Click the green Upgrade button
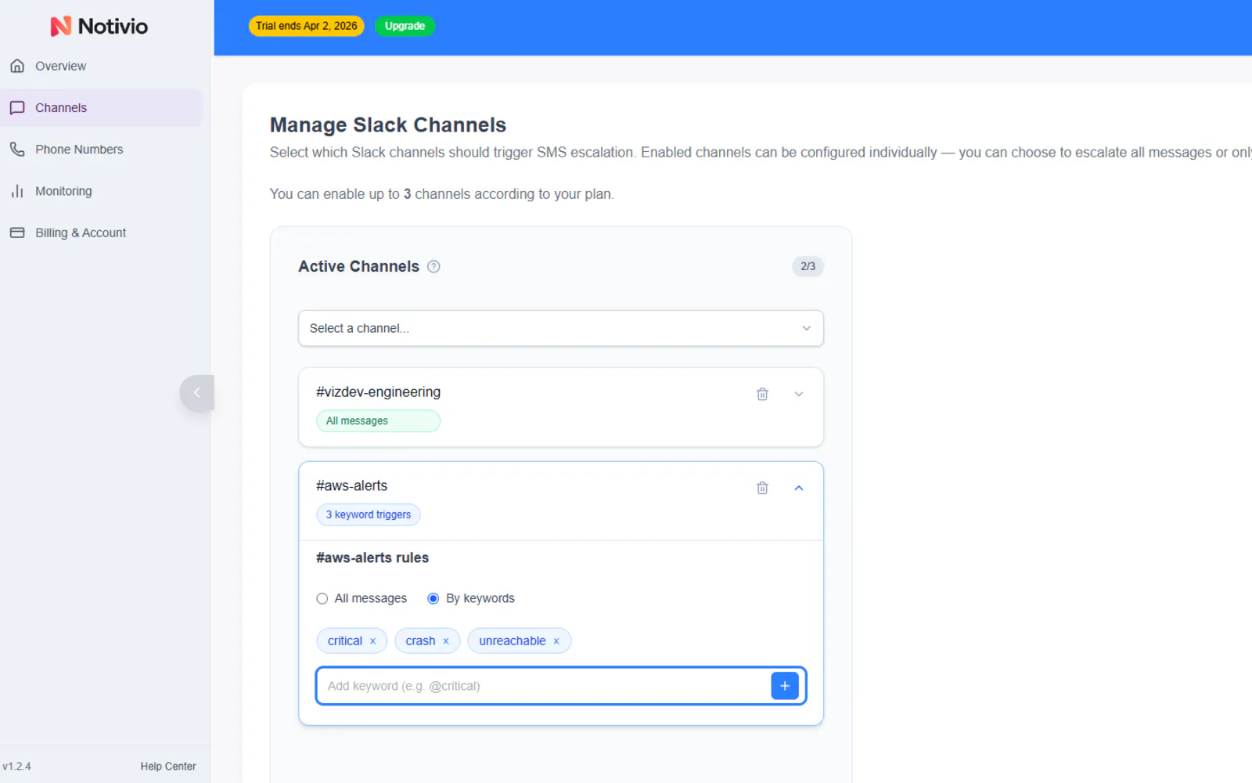The height and width of the screenshot is (783, 1252). (x=405, y=26)
